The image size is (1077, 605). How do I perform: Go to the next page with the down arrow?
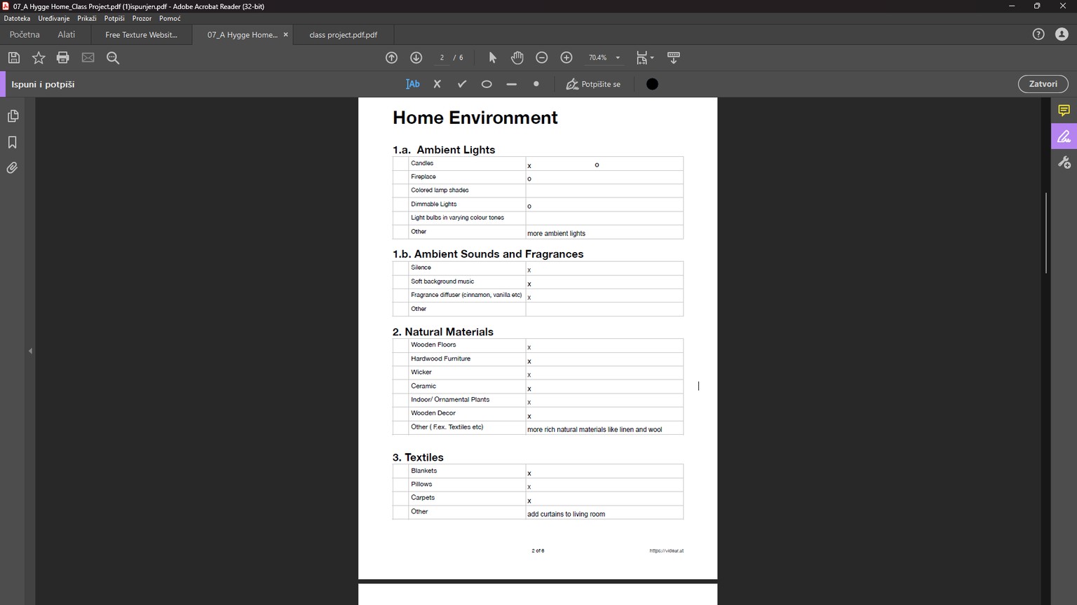click(416, 58)
